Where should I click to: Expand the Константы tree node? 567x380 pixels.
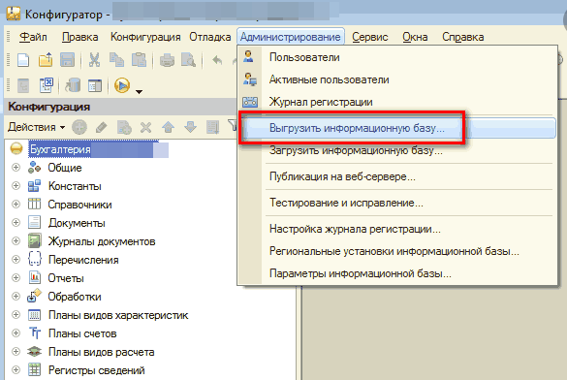pyautogui.click(x=16, y=186)
